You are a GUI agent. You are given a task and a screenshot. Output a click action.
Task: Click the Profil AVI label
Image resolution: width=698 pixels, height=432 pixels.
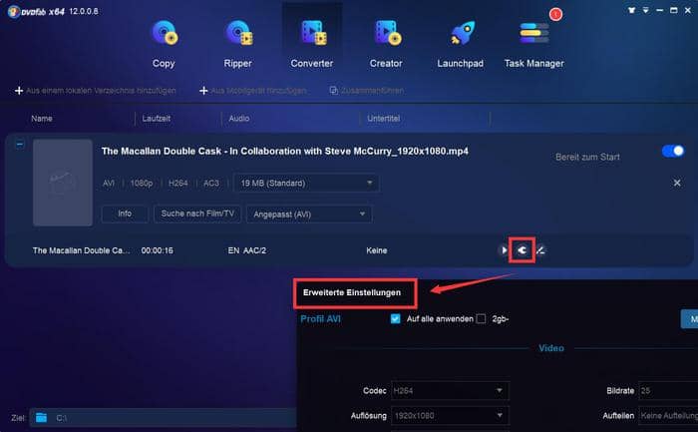click(x=320, y=319)
